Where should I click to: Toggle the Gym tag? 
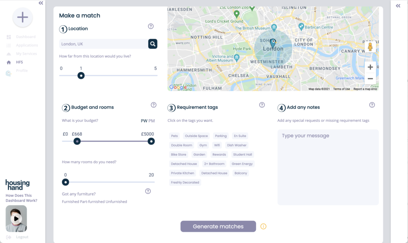point(203,145)
